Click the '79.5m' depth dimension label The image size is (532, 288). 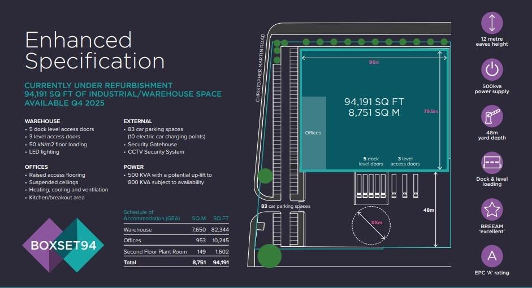tap(431, 111)
